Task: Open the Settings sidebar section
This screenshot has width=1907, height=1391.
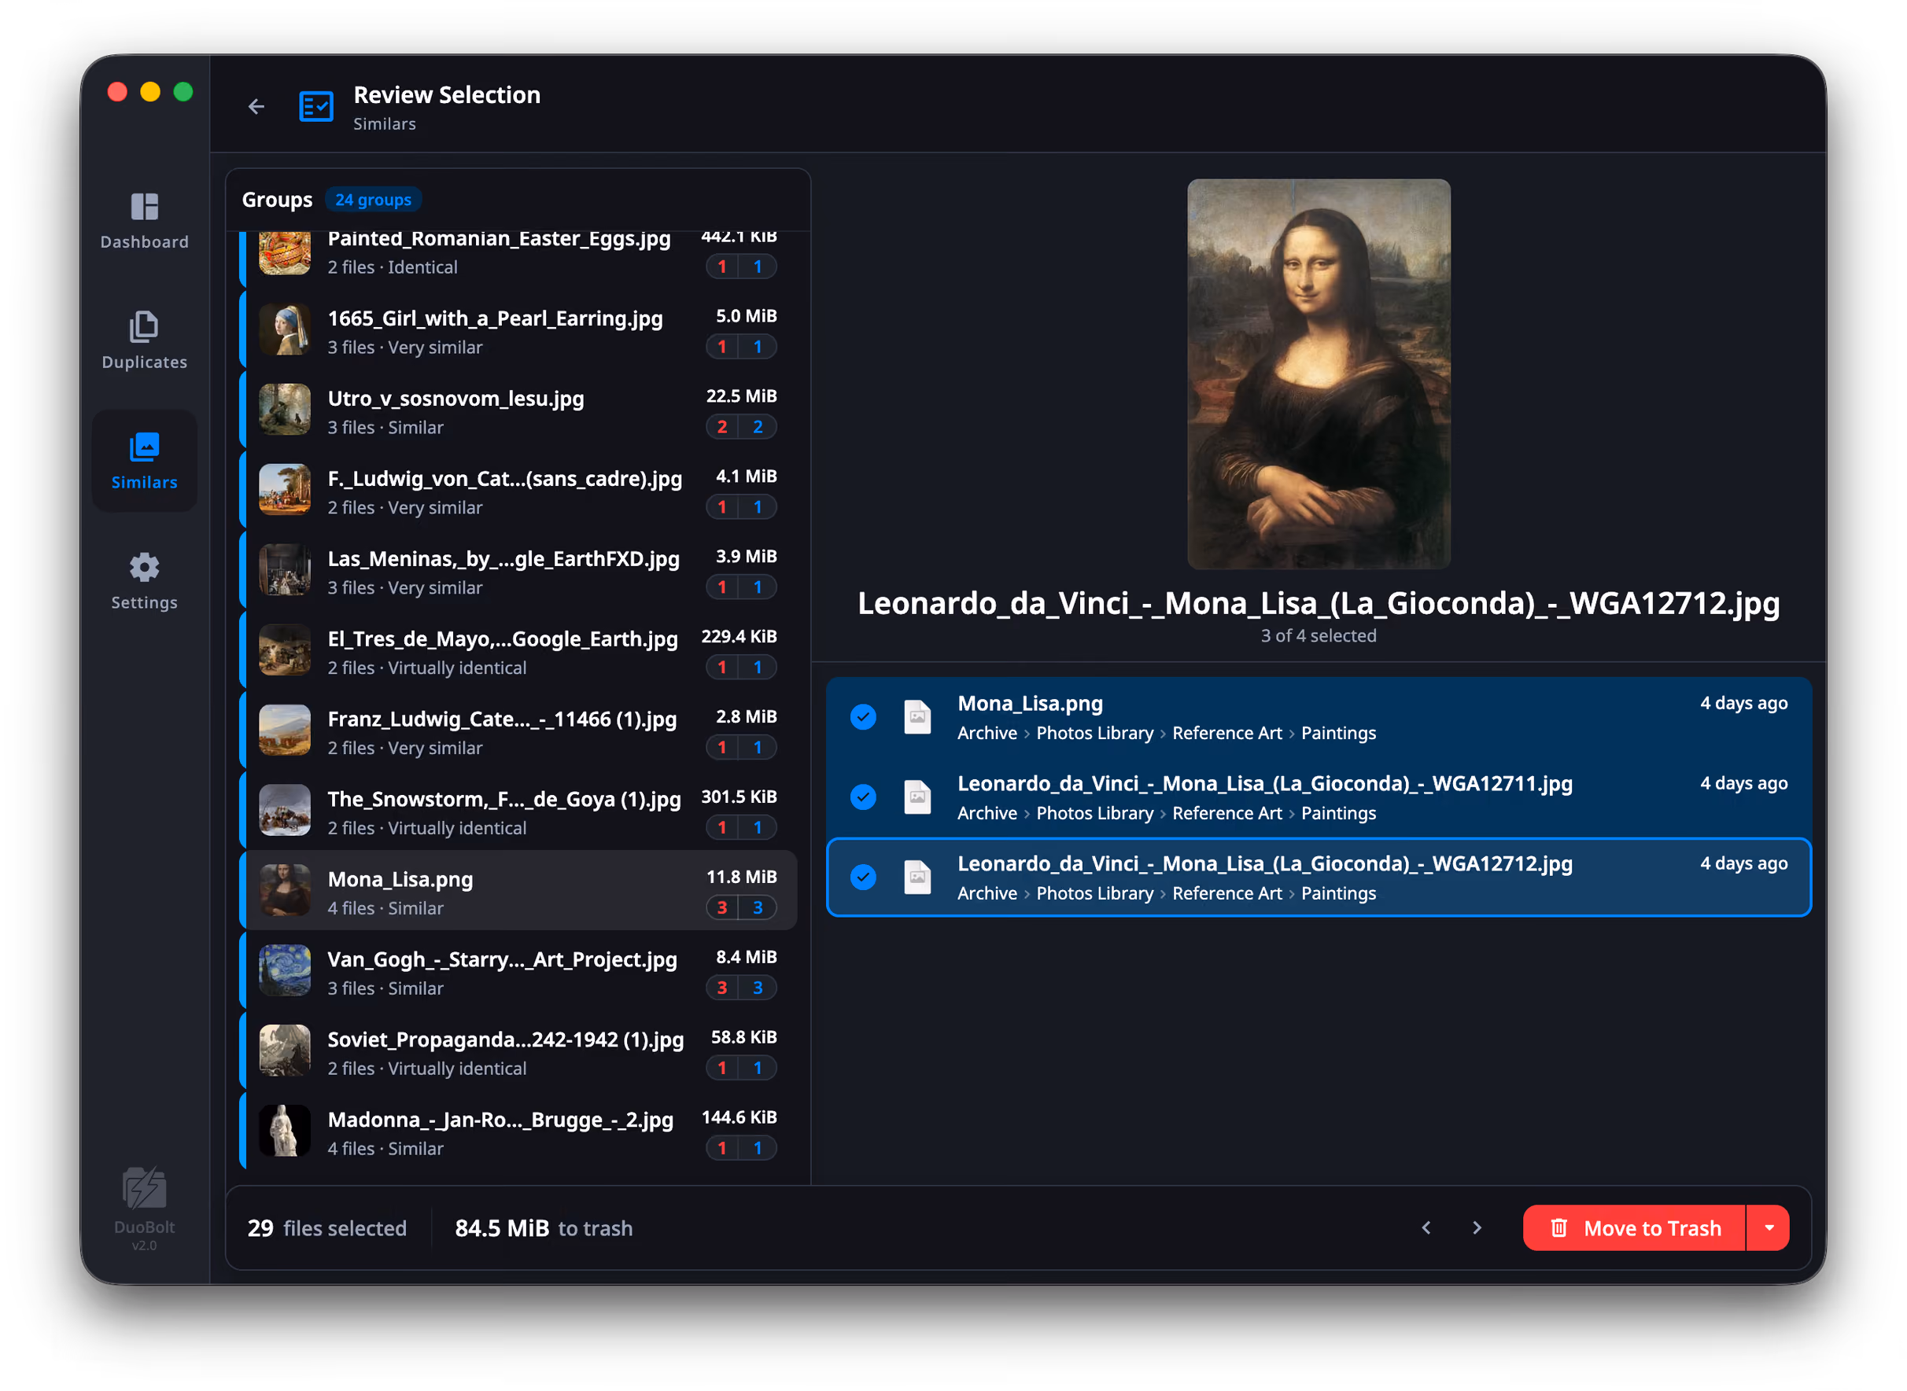Action: click(x=144, y=582)
